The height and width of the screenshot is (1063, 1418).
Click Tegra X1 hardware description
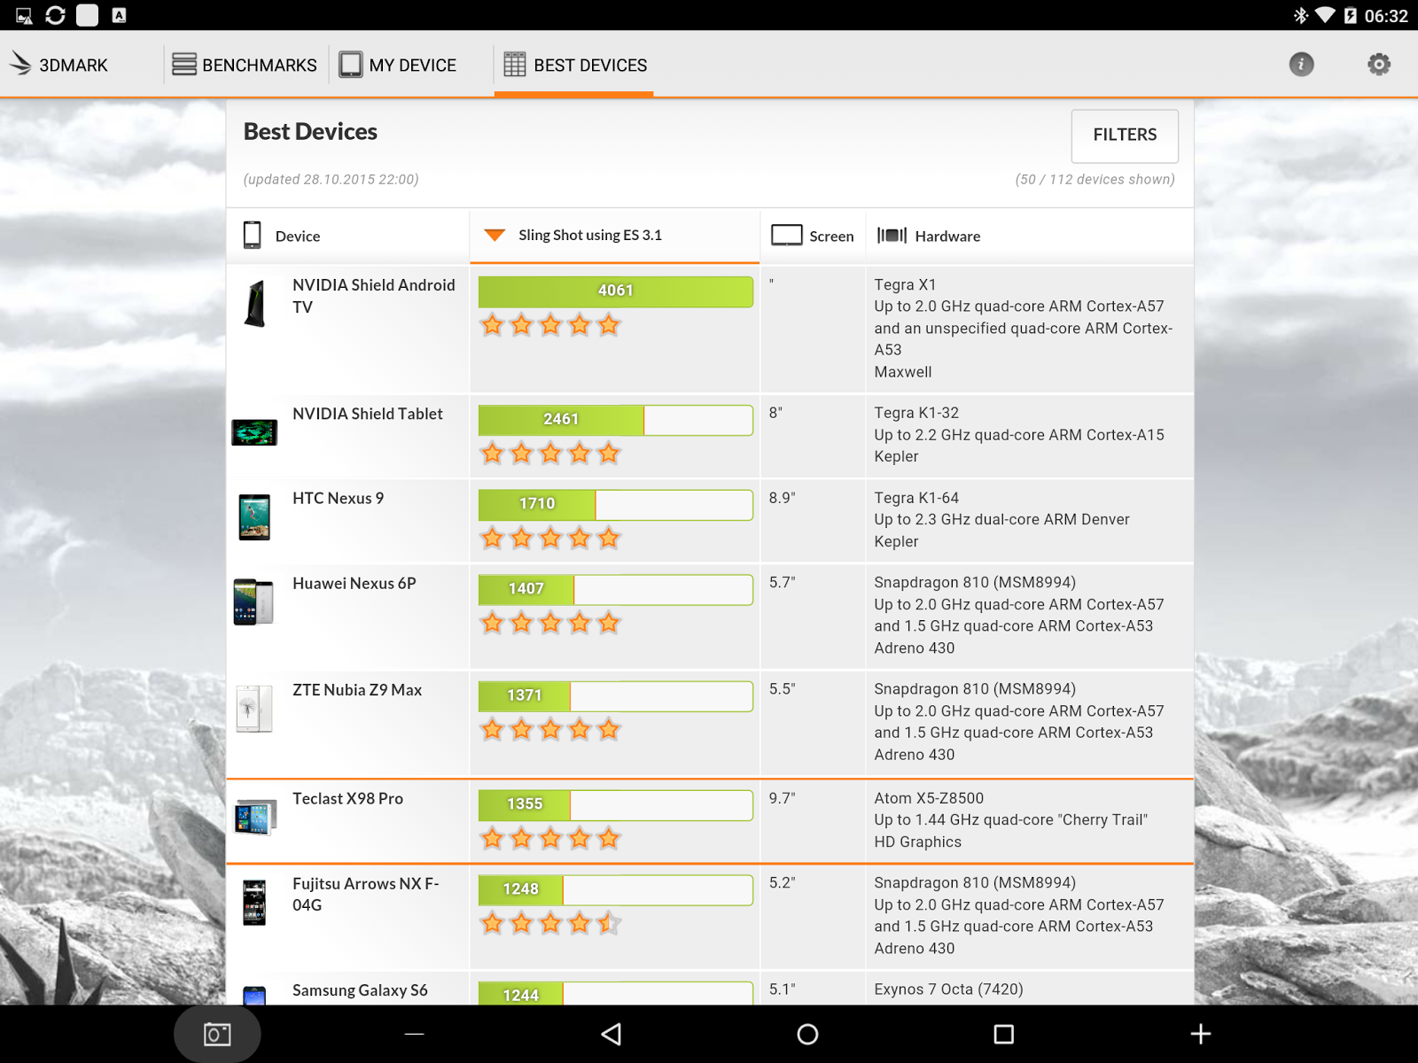(1024, 329)
